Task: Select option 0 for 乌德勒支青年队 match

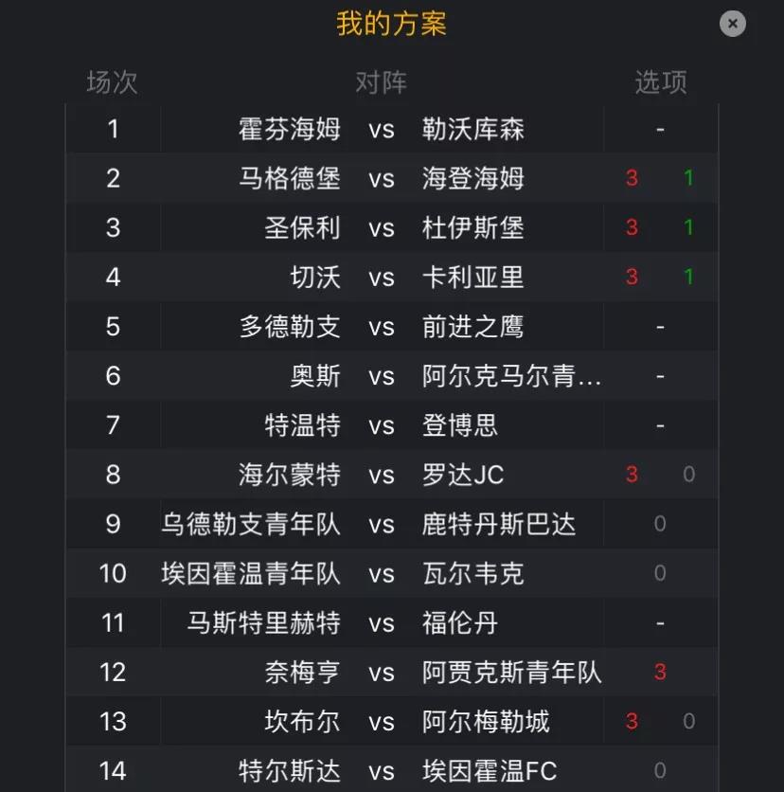Action: pyautogui.click(x=660, y=524)
